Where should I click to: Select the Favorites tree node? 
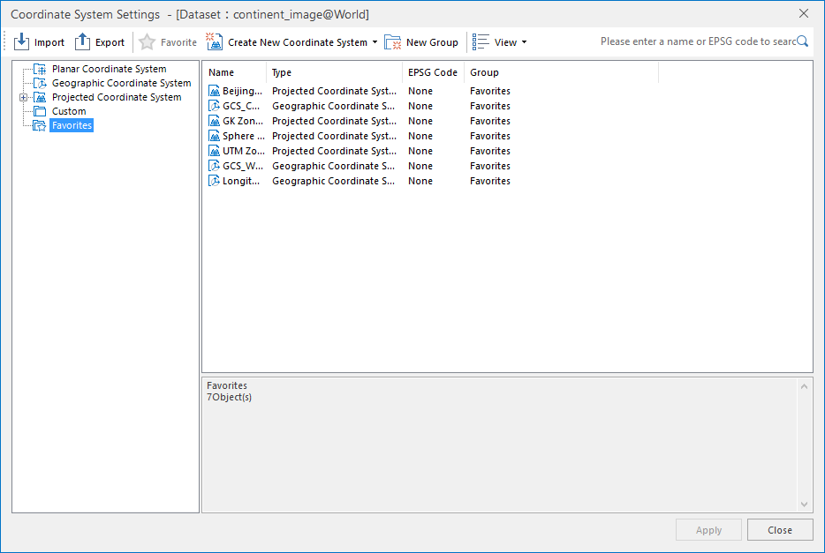pyautogui.click(x=71, y=125)
